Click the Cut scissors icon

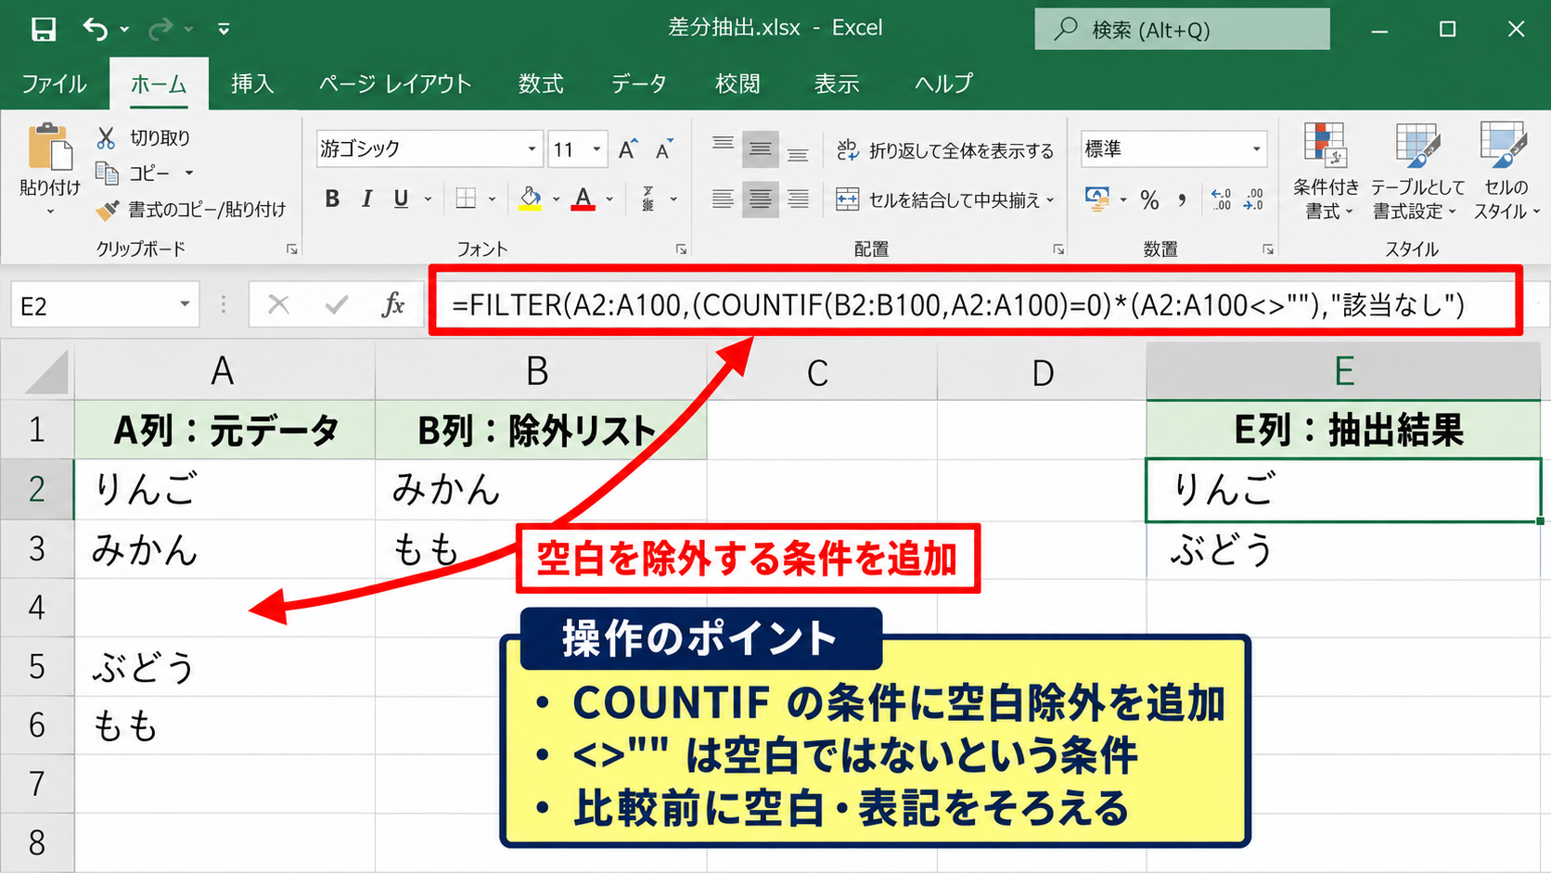click(x=106, y=138)
